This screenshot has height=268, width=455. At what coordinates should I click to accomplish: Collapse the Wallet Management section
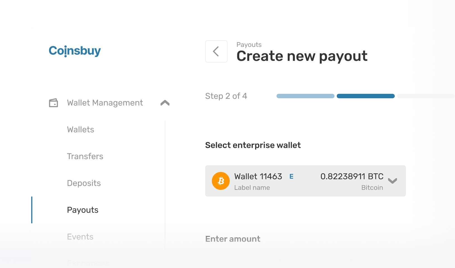[x=165, y=102]
